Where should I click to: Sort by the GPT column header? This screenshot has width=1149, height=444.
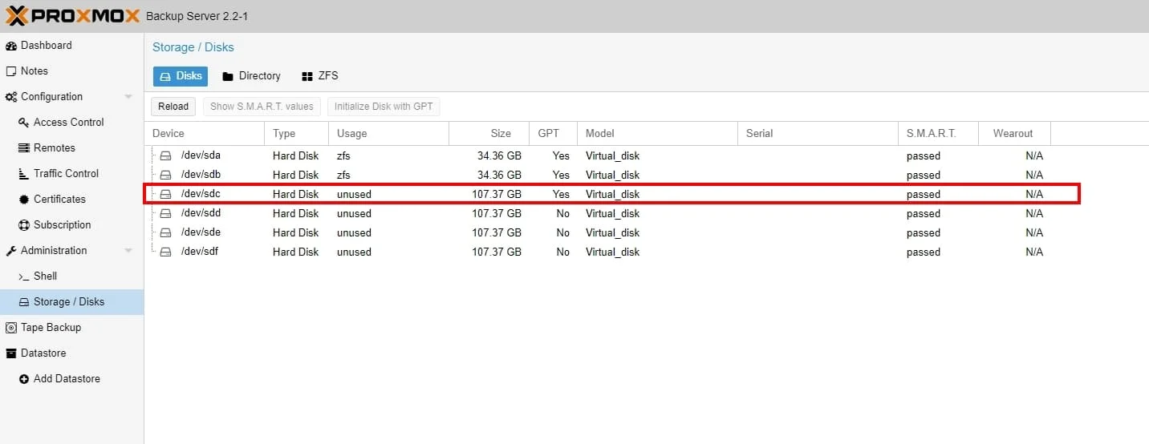point(554,134)
